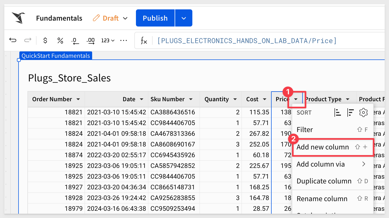Image resolution: width=389 pixels, height=218 pixels.
Task: Select Cost cell 225.67
Action: [x=256, y=166]
